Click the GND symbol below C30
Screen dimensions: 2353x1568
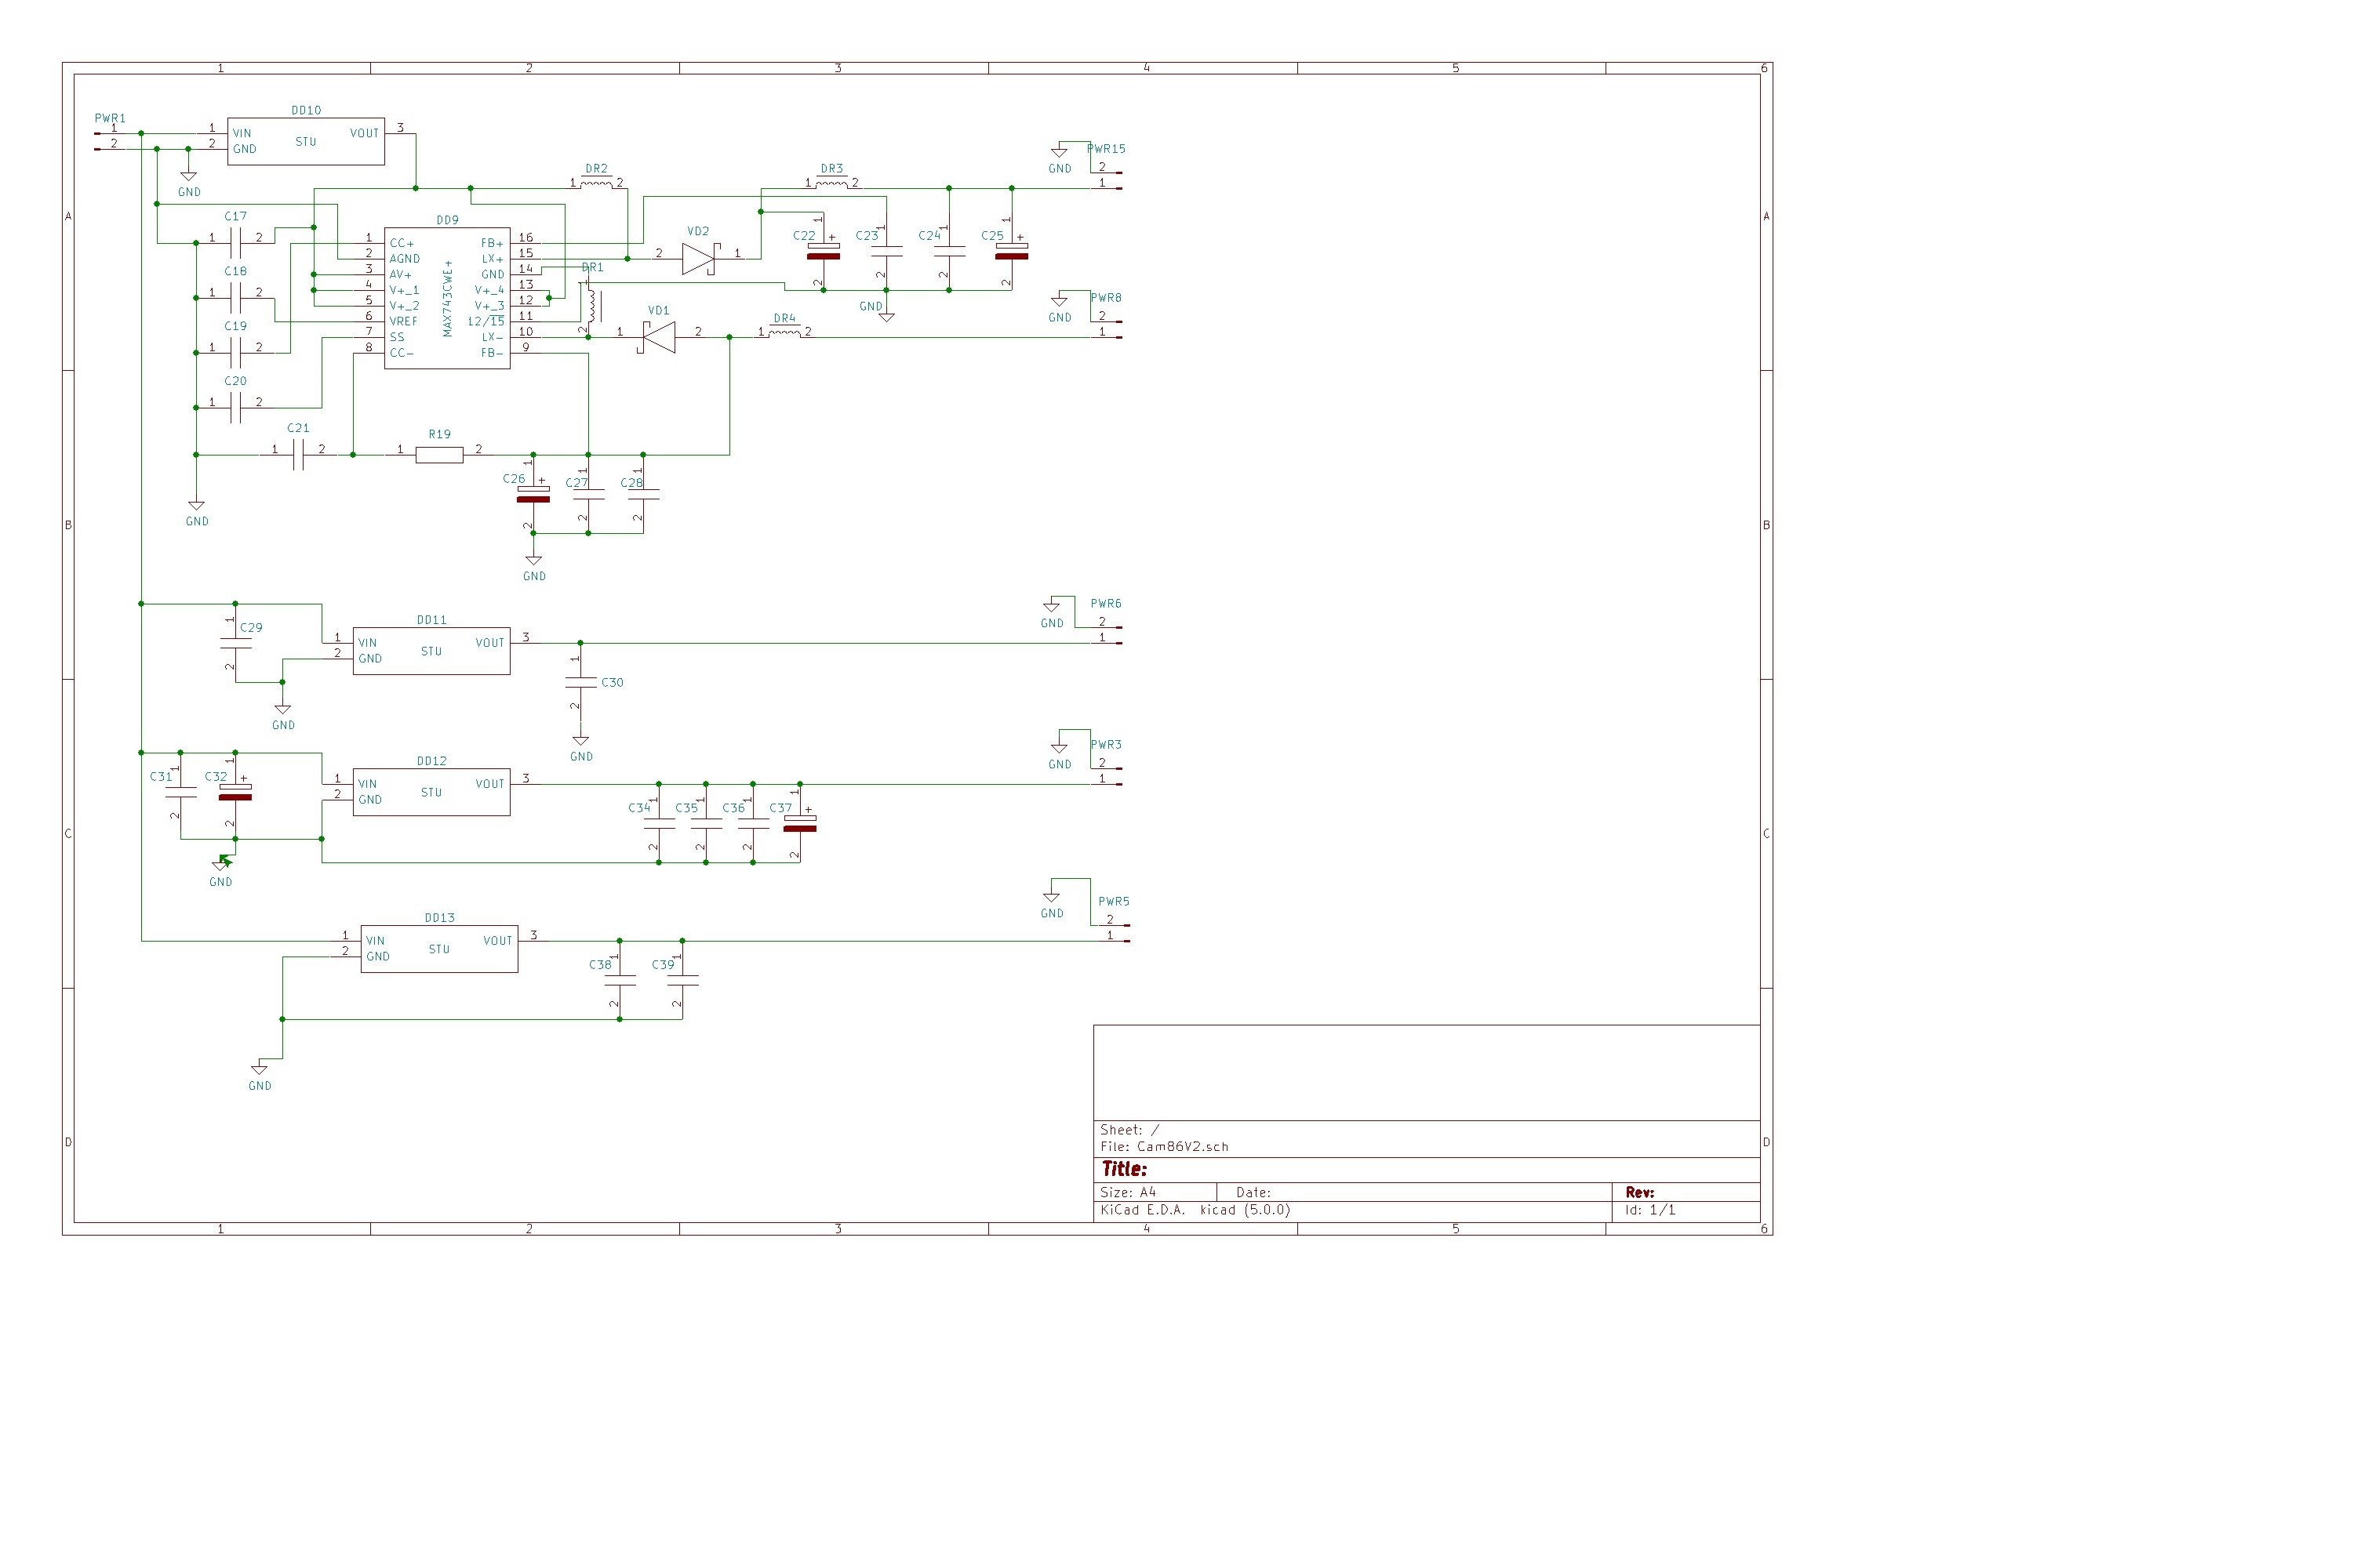580,742
